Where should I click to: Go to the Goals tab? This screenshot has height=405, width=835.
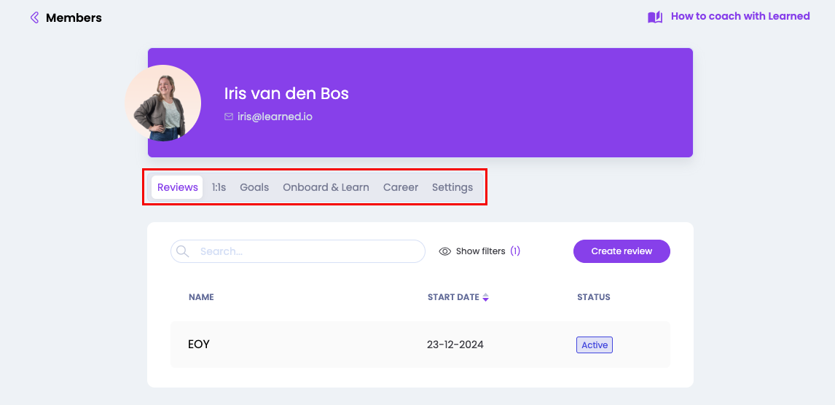tap(254, 187)
